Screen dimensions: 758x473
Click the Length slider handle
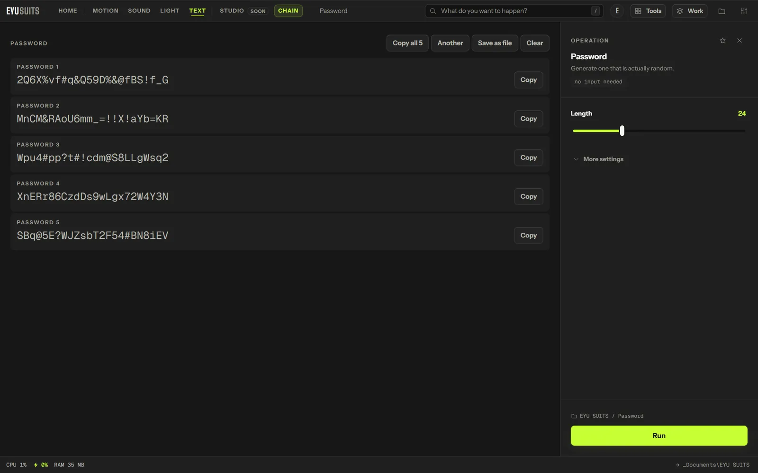coord(622,131)
